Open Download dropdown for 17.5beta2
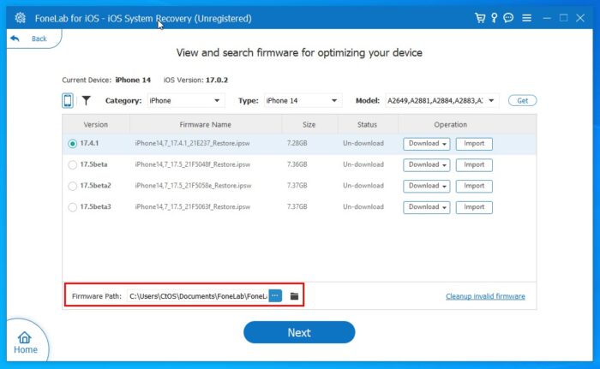 click(426, 186)
